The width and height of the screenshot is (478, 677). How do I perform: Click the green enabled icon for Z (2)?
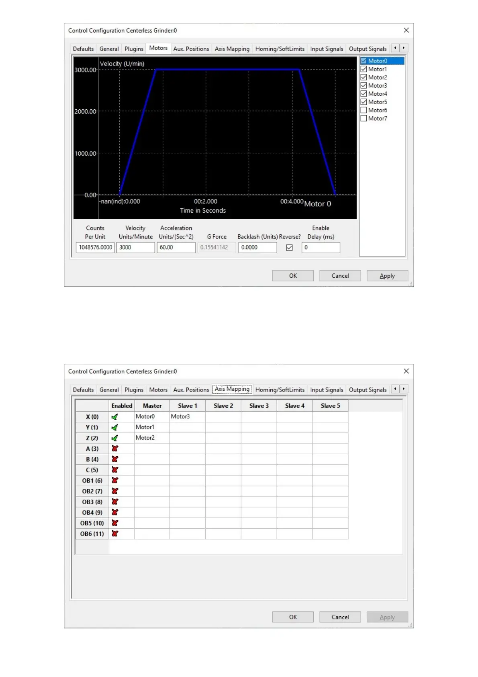(x=115, y=438)
